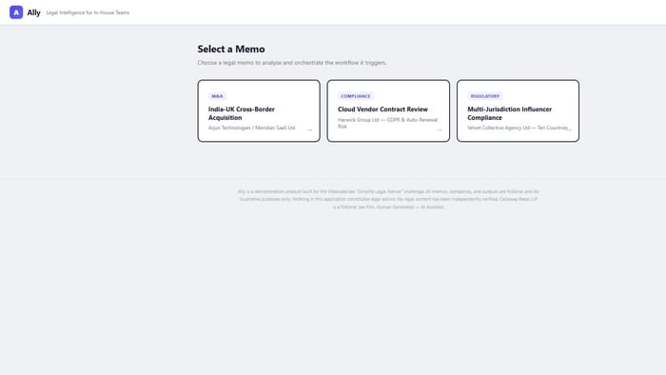Viewport: 666px width, 375px height.
Task: Click the Harwick Group Ltd GDPR subtitle text
Action: point(387,123)
